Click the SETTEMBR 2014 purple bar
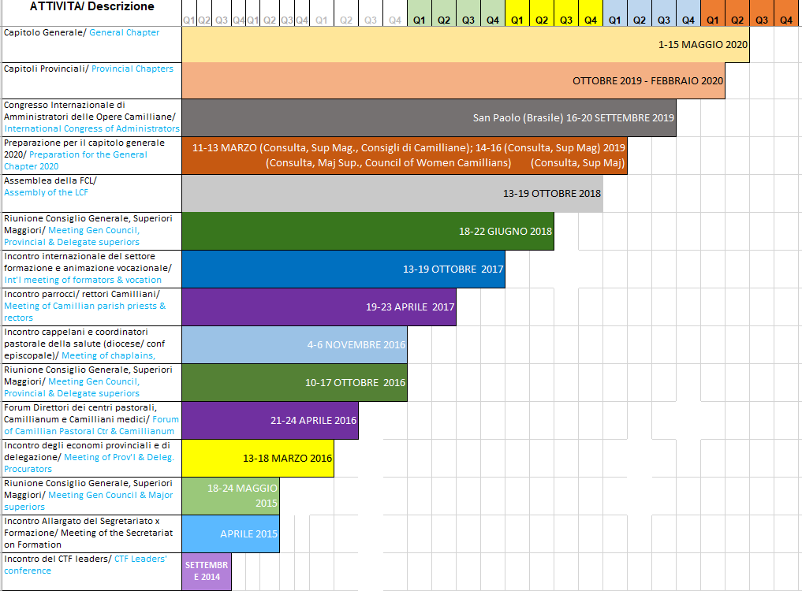The width and height of the screenshot is (802, 591). [207, 571]
